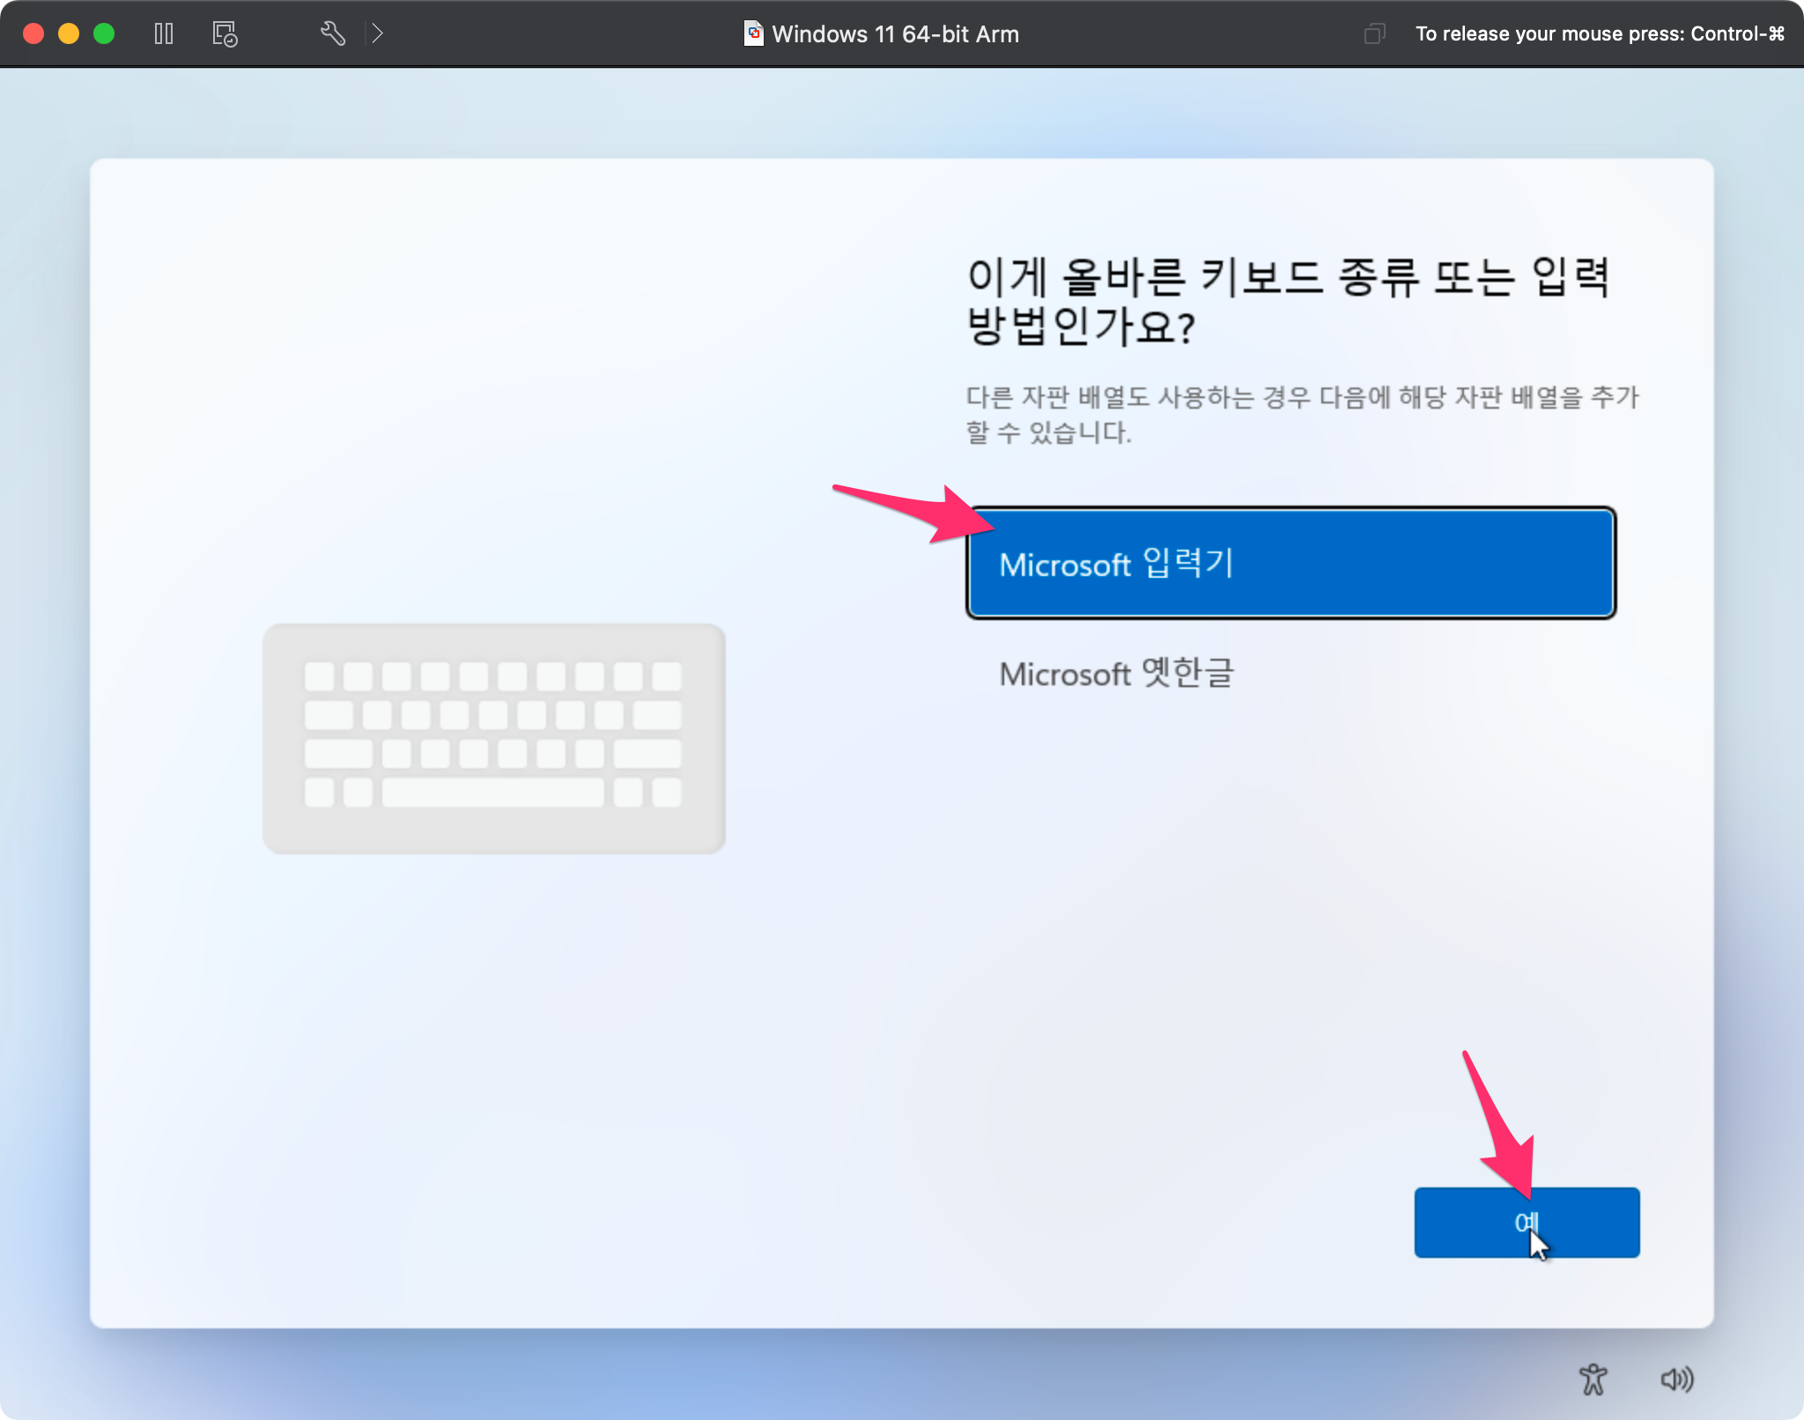Select the Microsoft 입력기 keyboard option
The height and width of the screenshot is (1420, 1804).
coord(1290,564)
